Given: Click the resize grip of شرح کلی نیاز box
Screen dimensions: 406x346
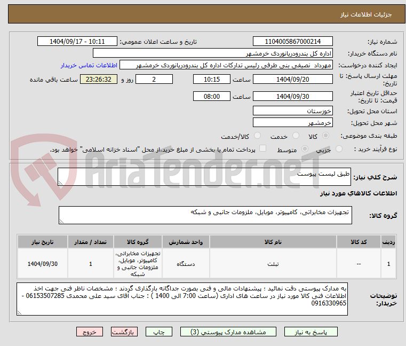Looking at the screenshot, I should 60,183.
